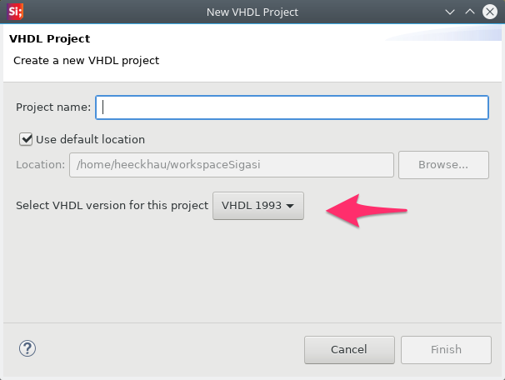Click the 'Select VHDL version for this project' label

pos(112,206)
